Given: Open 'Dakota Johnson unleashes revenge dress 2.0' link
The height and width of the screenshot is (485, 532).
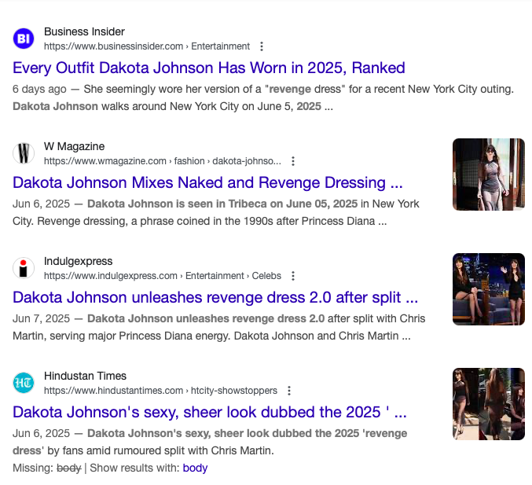Looking at the screenshot, I should click(215, 297).
